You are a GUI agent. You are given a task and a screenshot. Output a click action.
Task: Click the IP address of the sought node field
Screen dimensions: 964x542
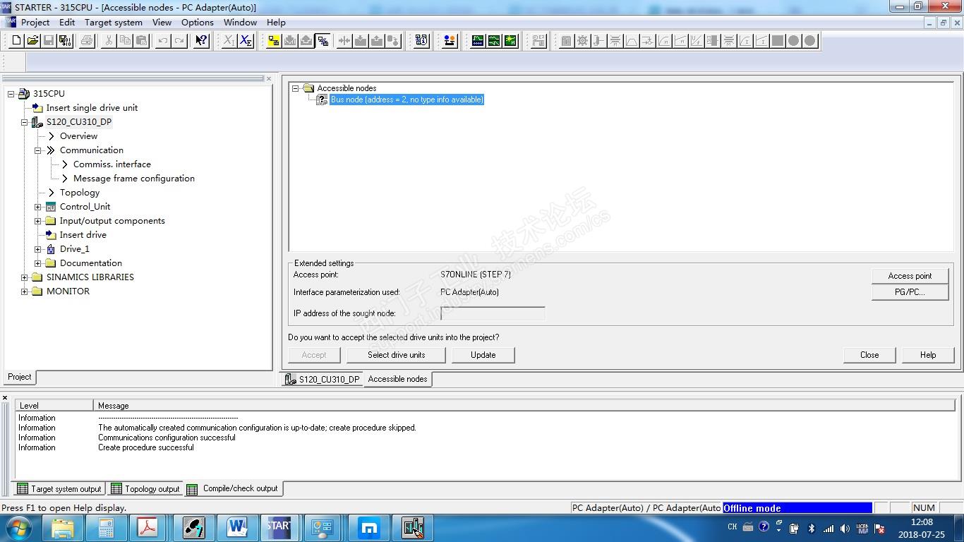pyautogui.click(x=493, y=313)
